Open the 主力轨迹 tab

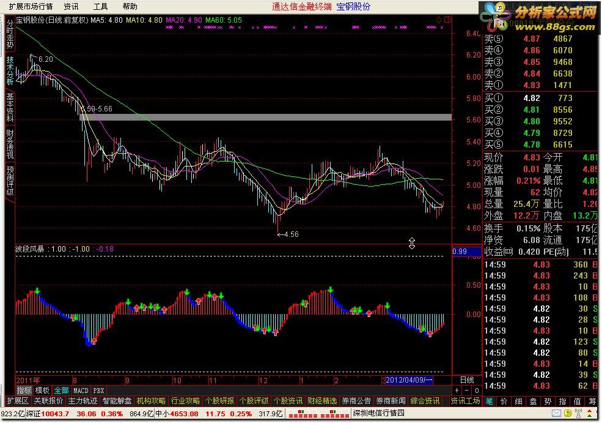pos(83,401)
